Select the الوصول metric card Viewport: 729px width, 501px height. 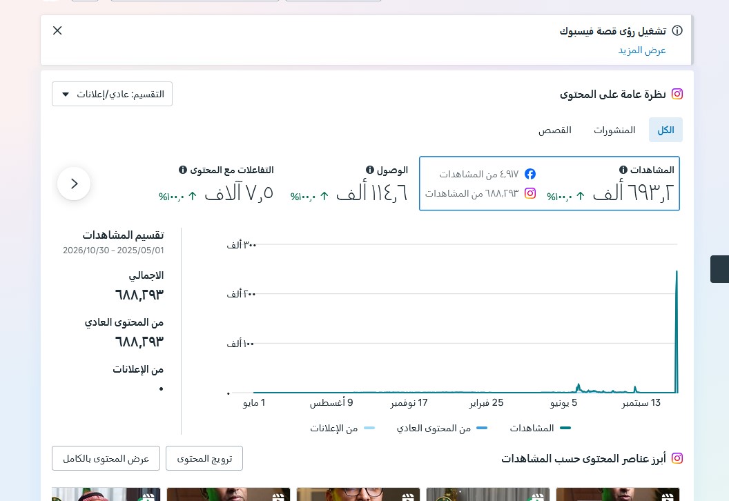[349, 184]
